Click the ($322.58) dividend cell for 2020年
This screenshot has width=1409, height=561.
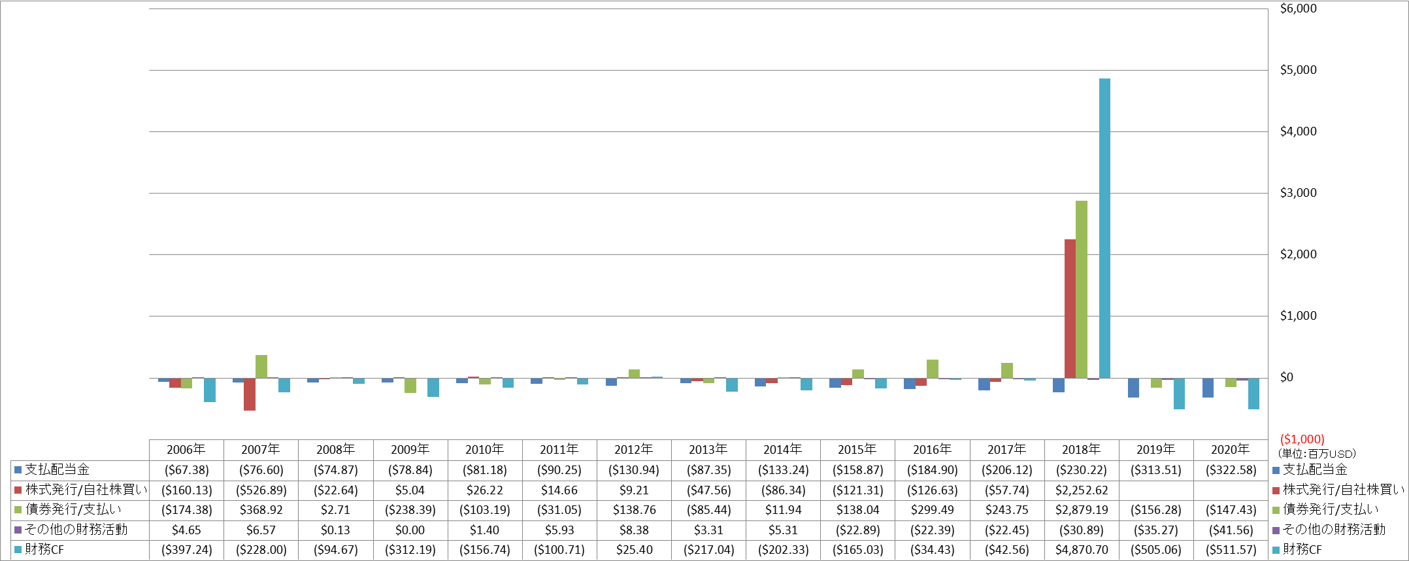pos(1231,470)
